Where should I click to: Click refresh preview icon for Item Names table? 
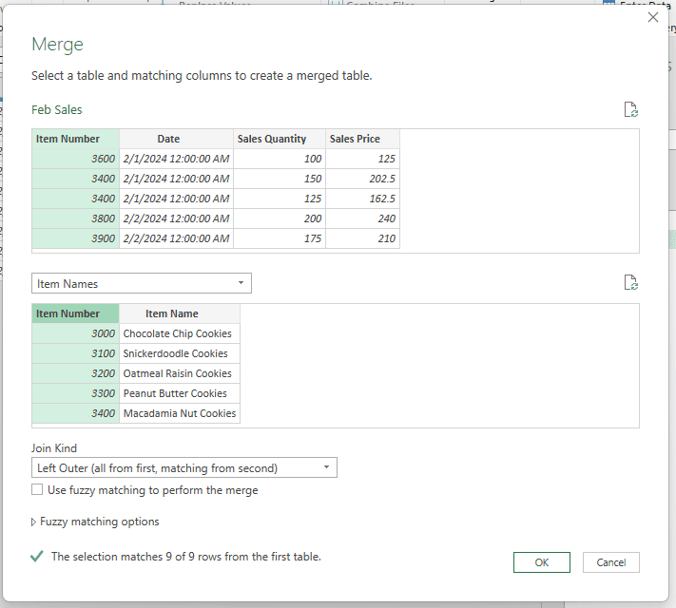630,283
